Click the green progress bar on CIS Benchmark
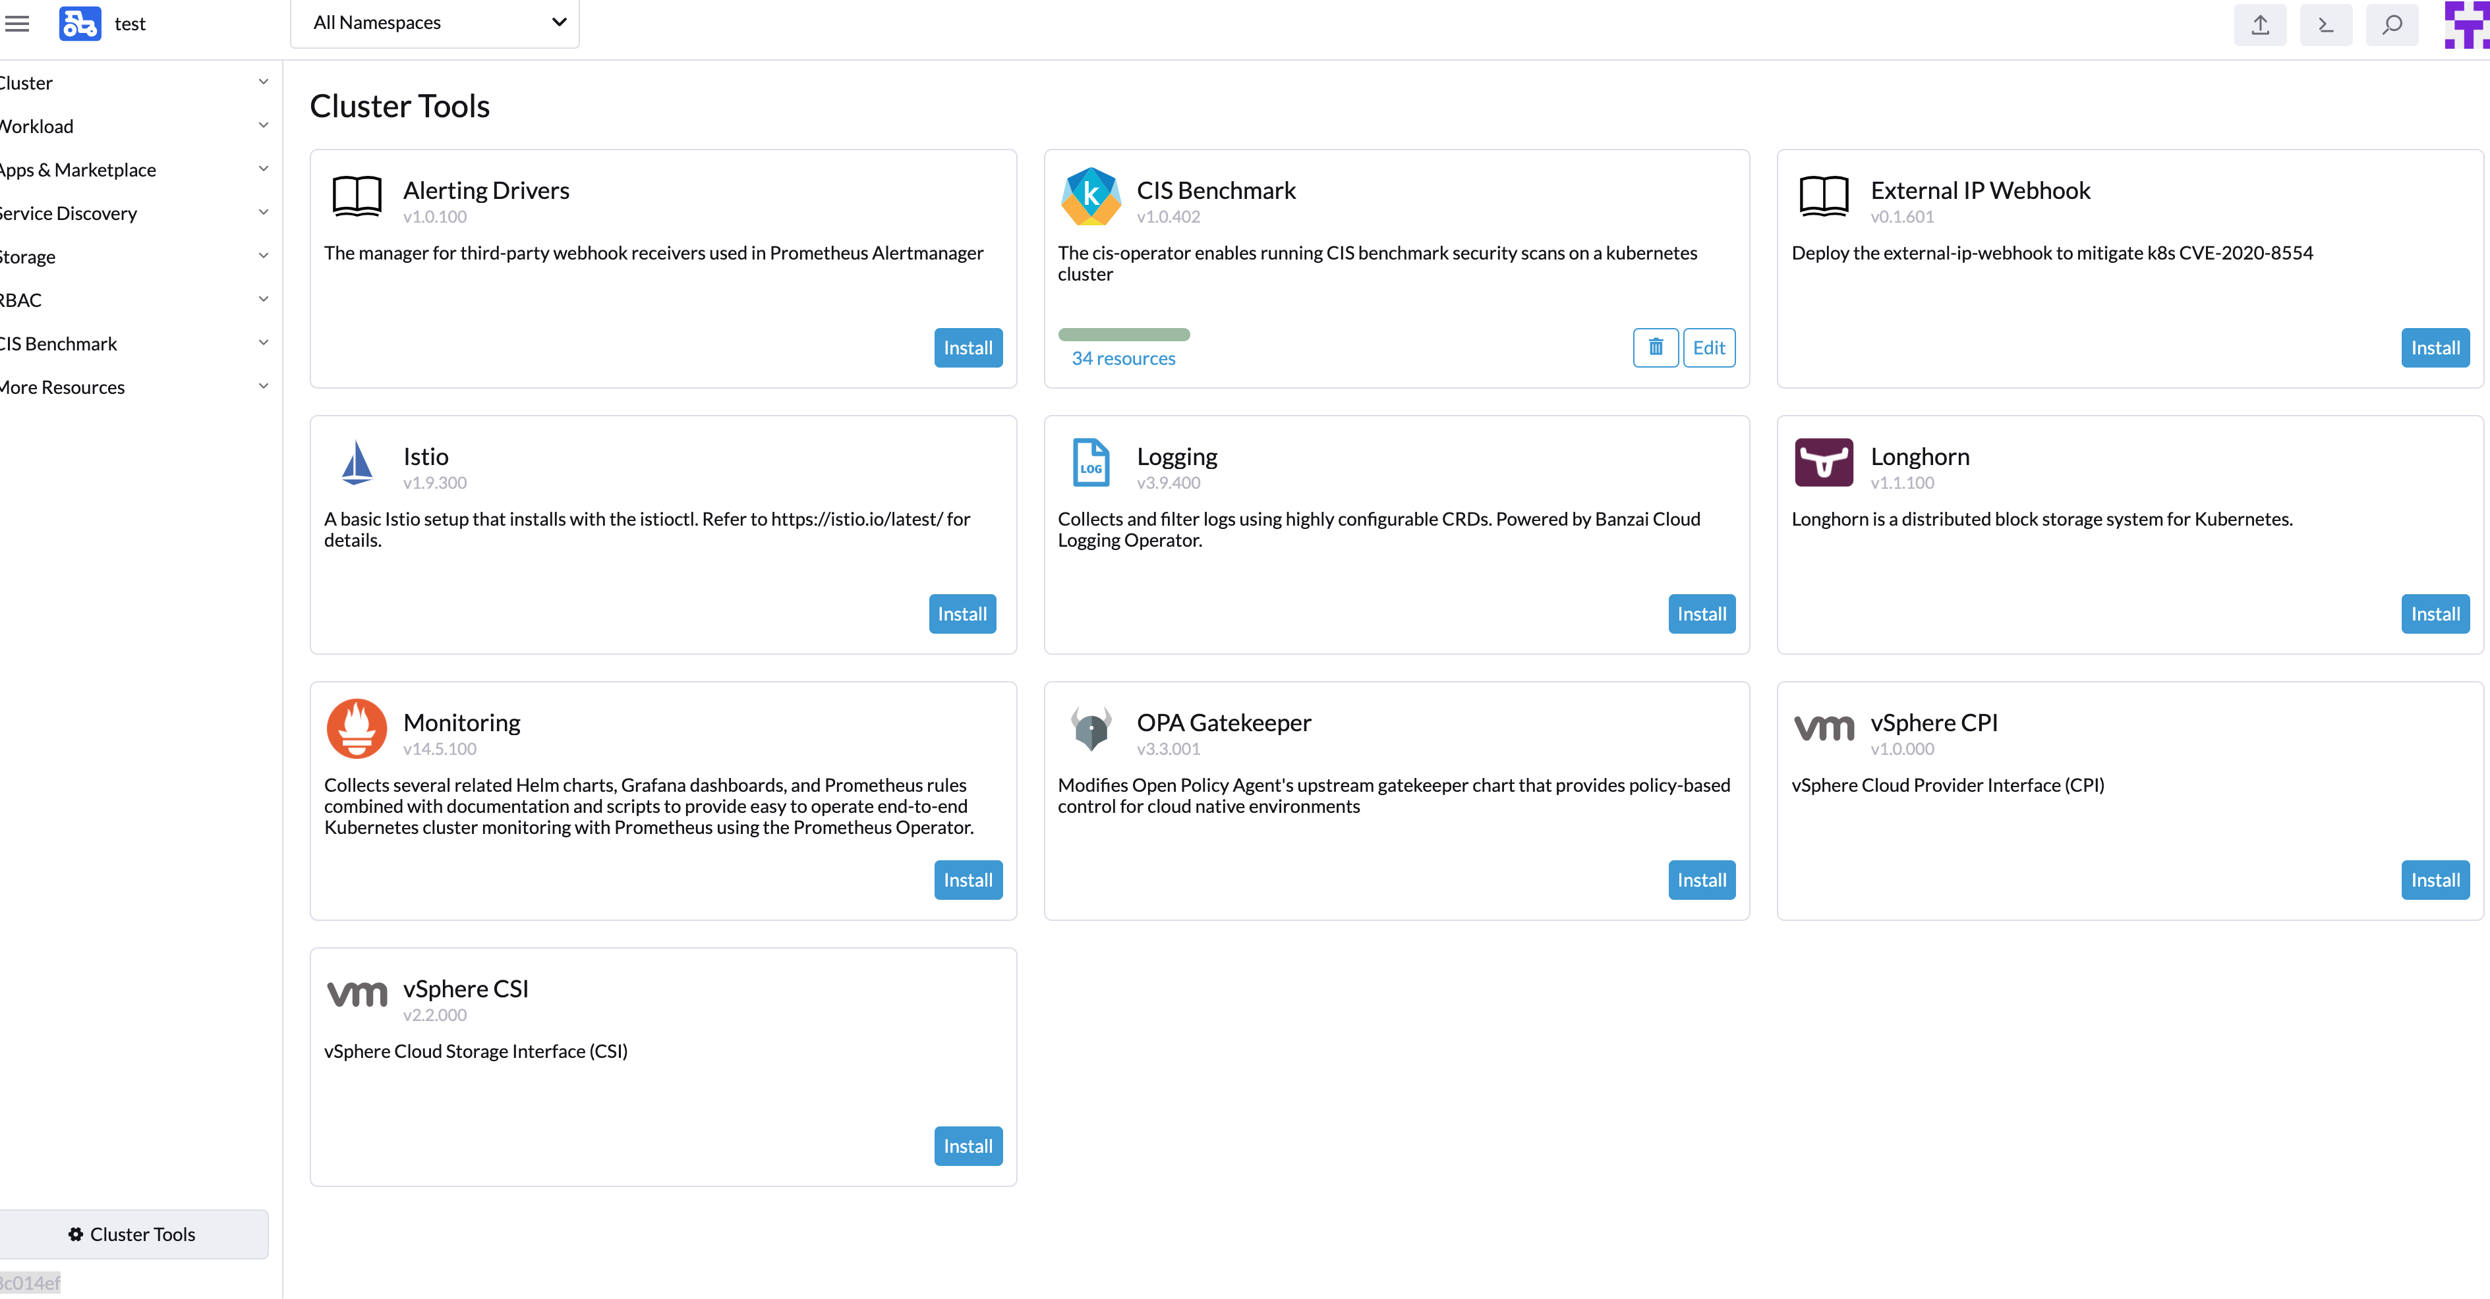 [x=1124, y=334]
